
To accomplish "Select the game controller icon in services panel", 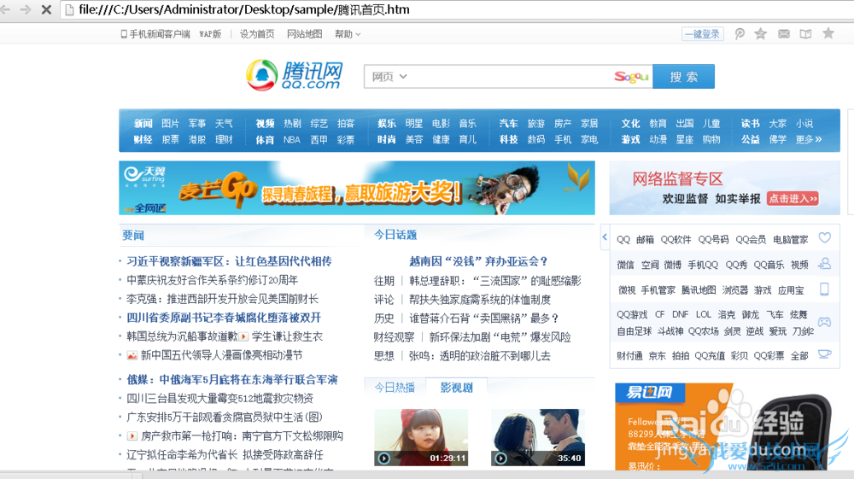I will click(x=824, y=322).
